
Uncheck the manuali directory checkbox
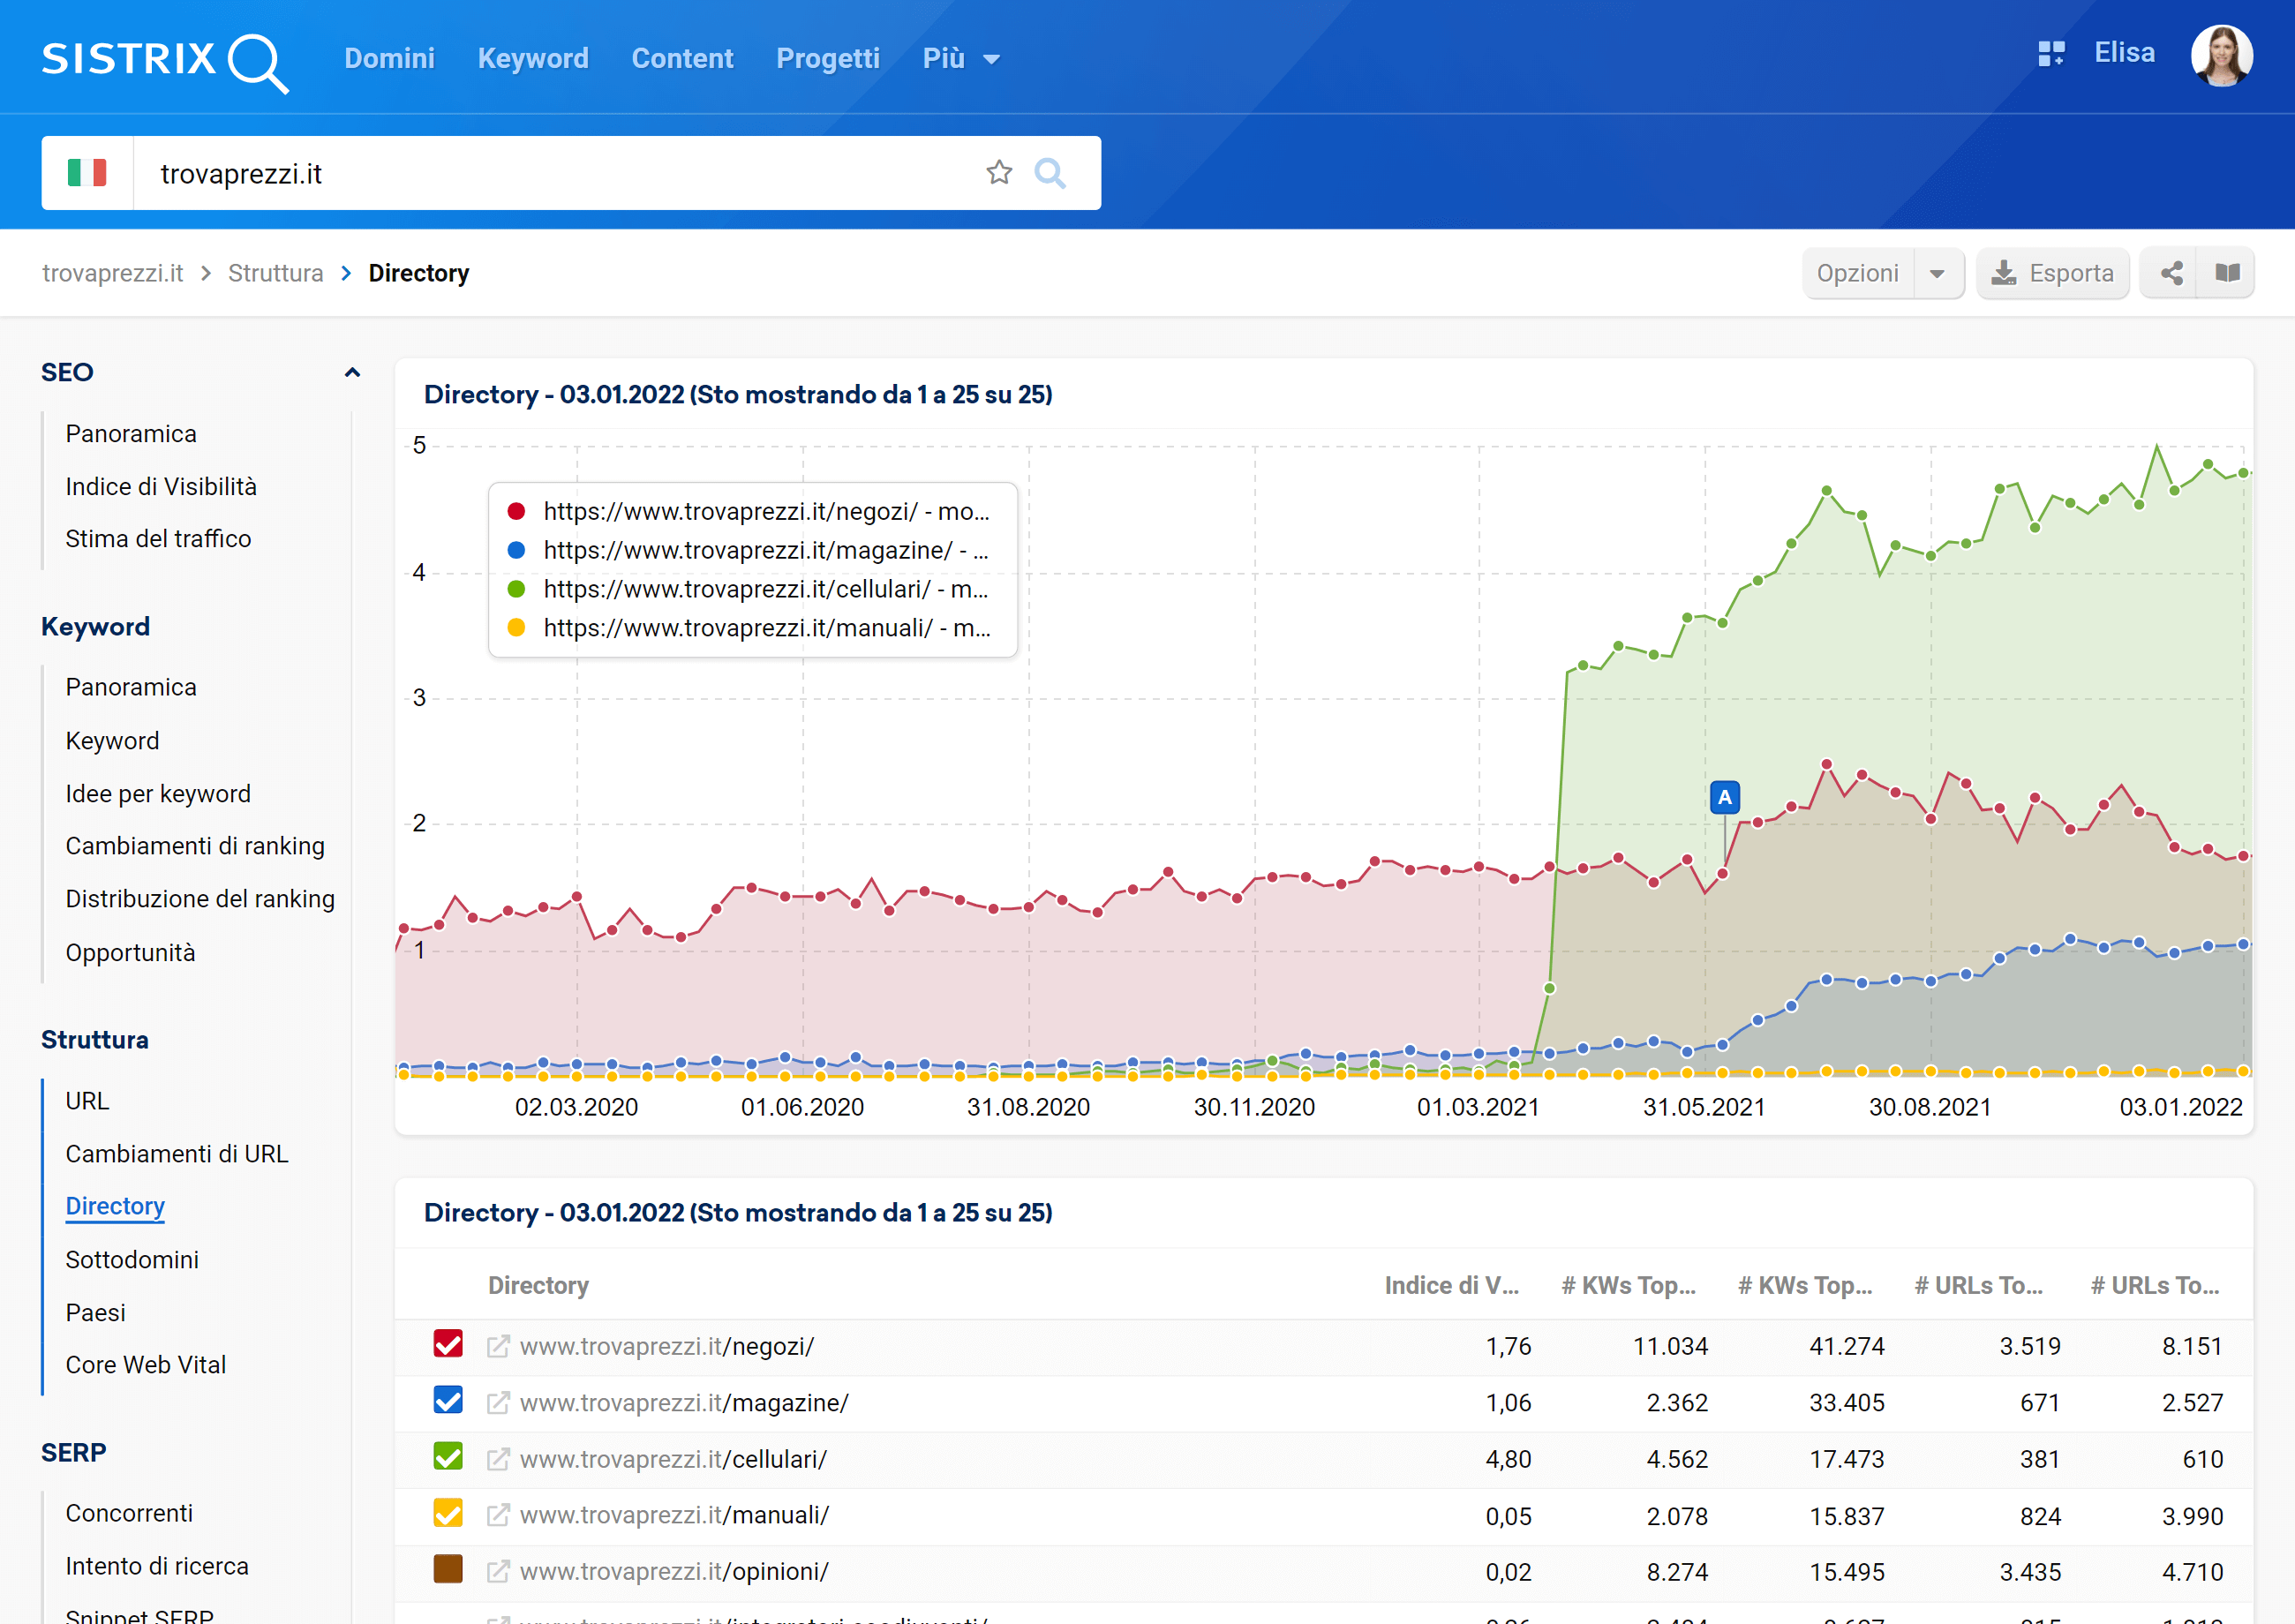point(448,1512)
